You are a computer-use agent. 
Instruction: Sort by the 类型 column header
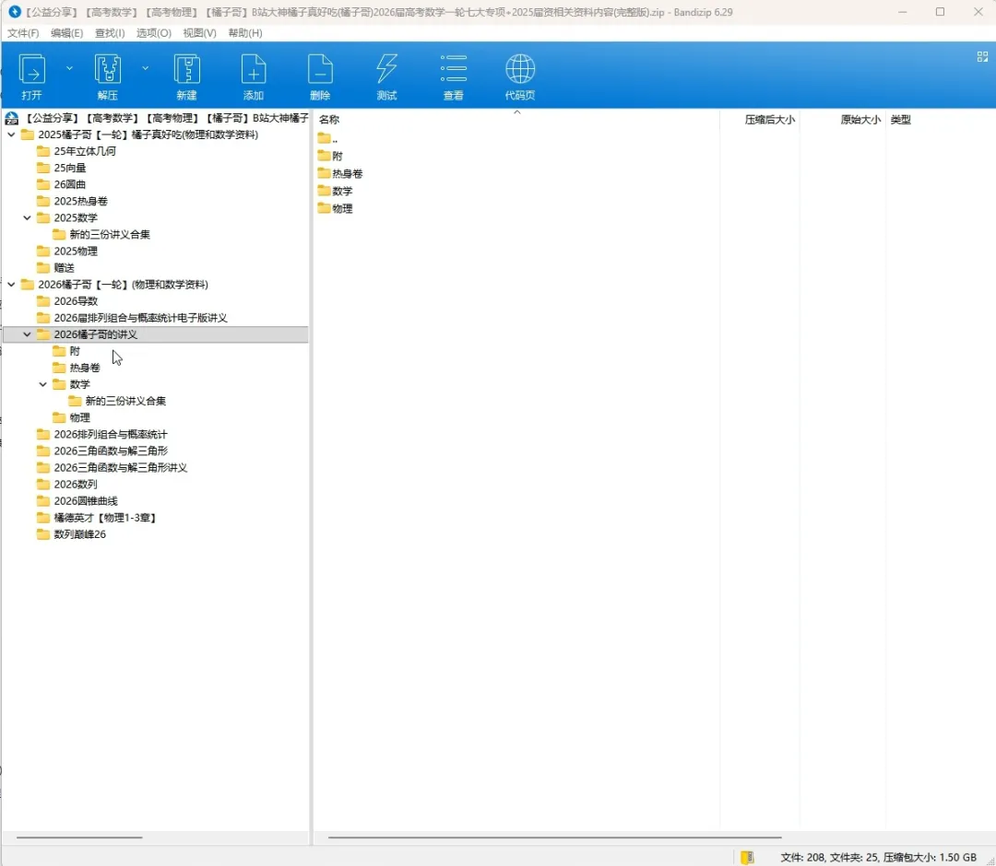coord(901,119)
